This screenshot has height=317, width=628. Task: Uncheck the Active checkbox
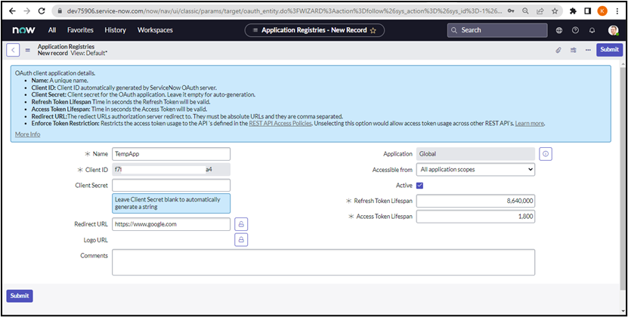419,185
